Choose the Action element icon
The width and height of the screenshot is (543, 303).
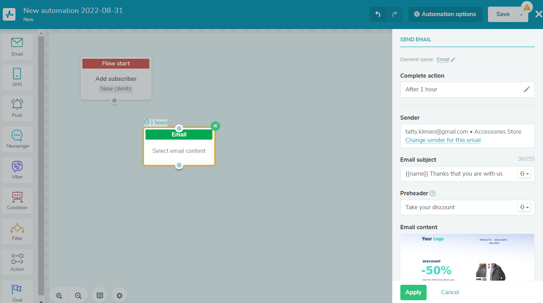pyautogui.click(x=17, y=262)
